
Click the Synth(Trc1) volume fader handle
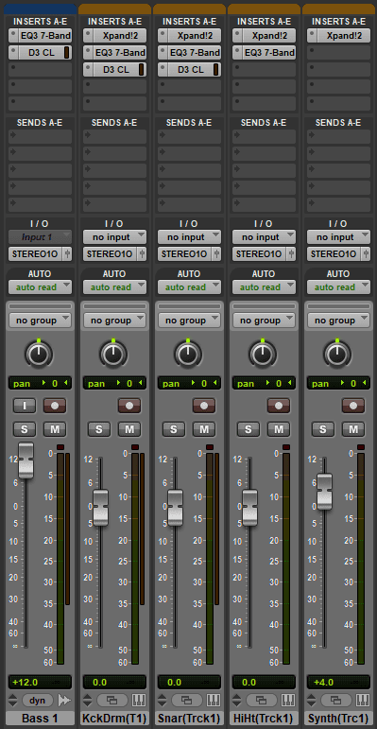click(x=325, y=492)
